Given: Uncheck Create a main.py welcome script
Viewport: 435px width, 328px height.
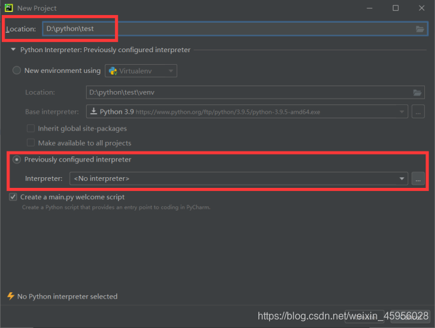Looking at the screenshot, I should tap(13, 197).
